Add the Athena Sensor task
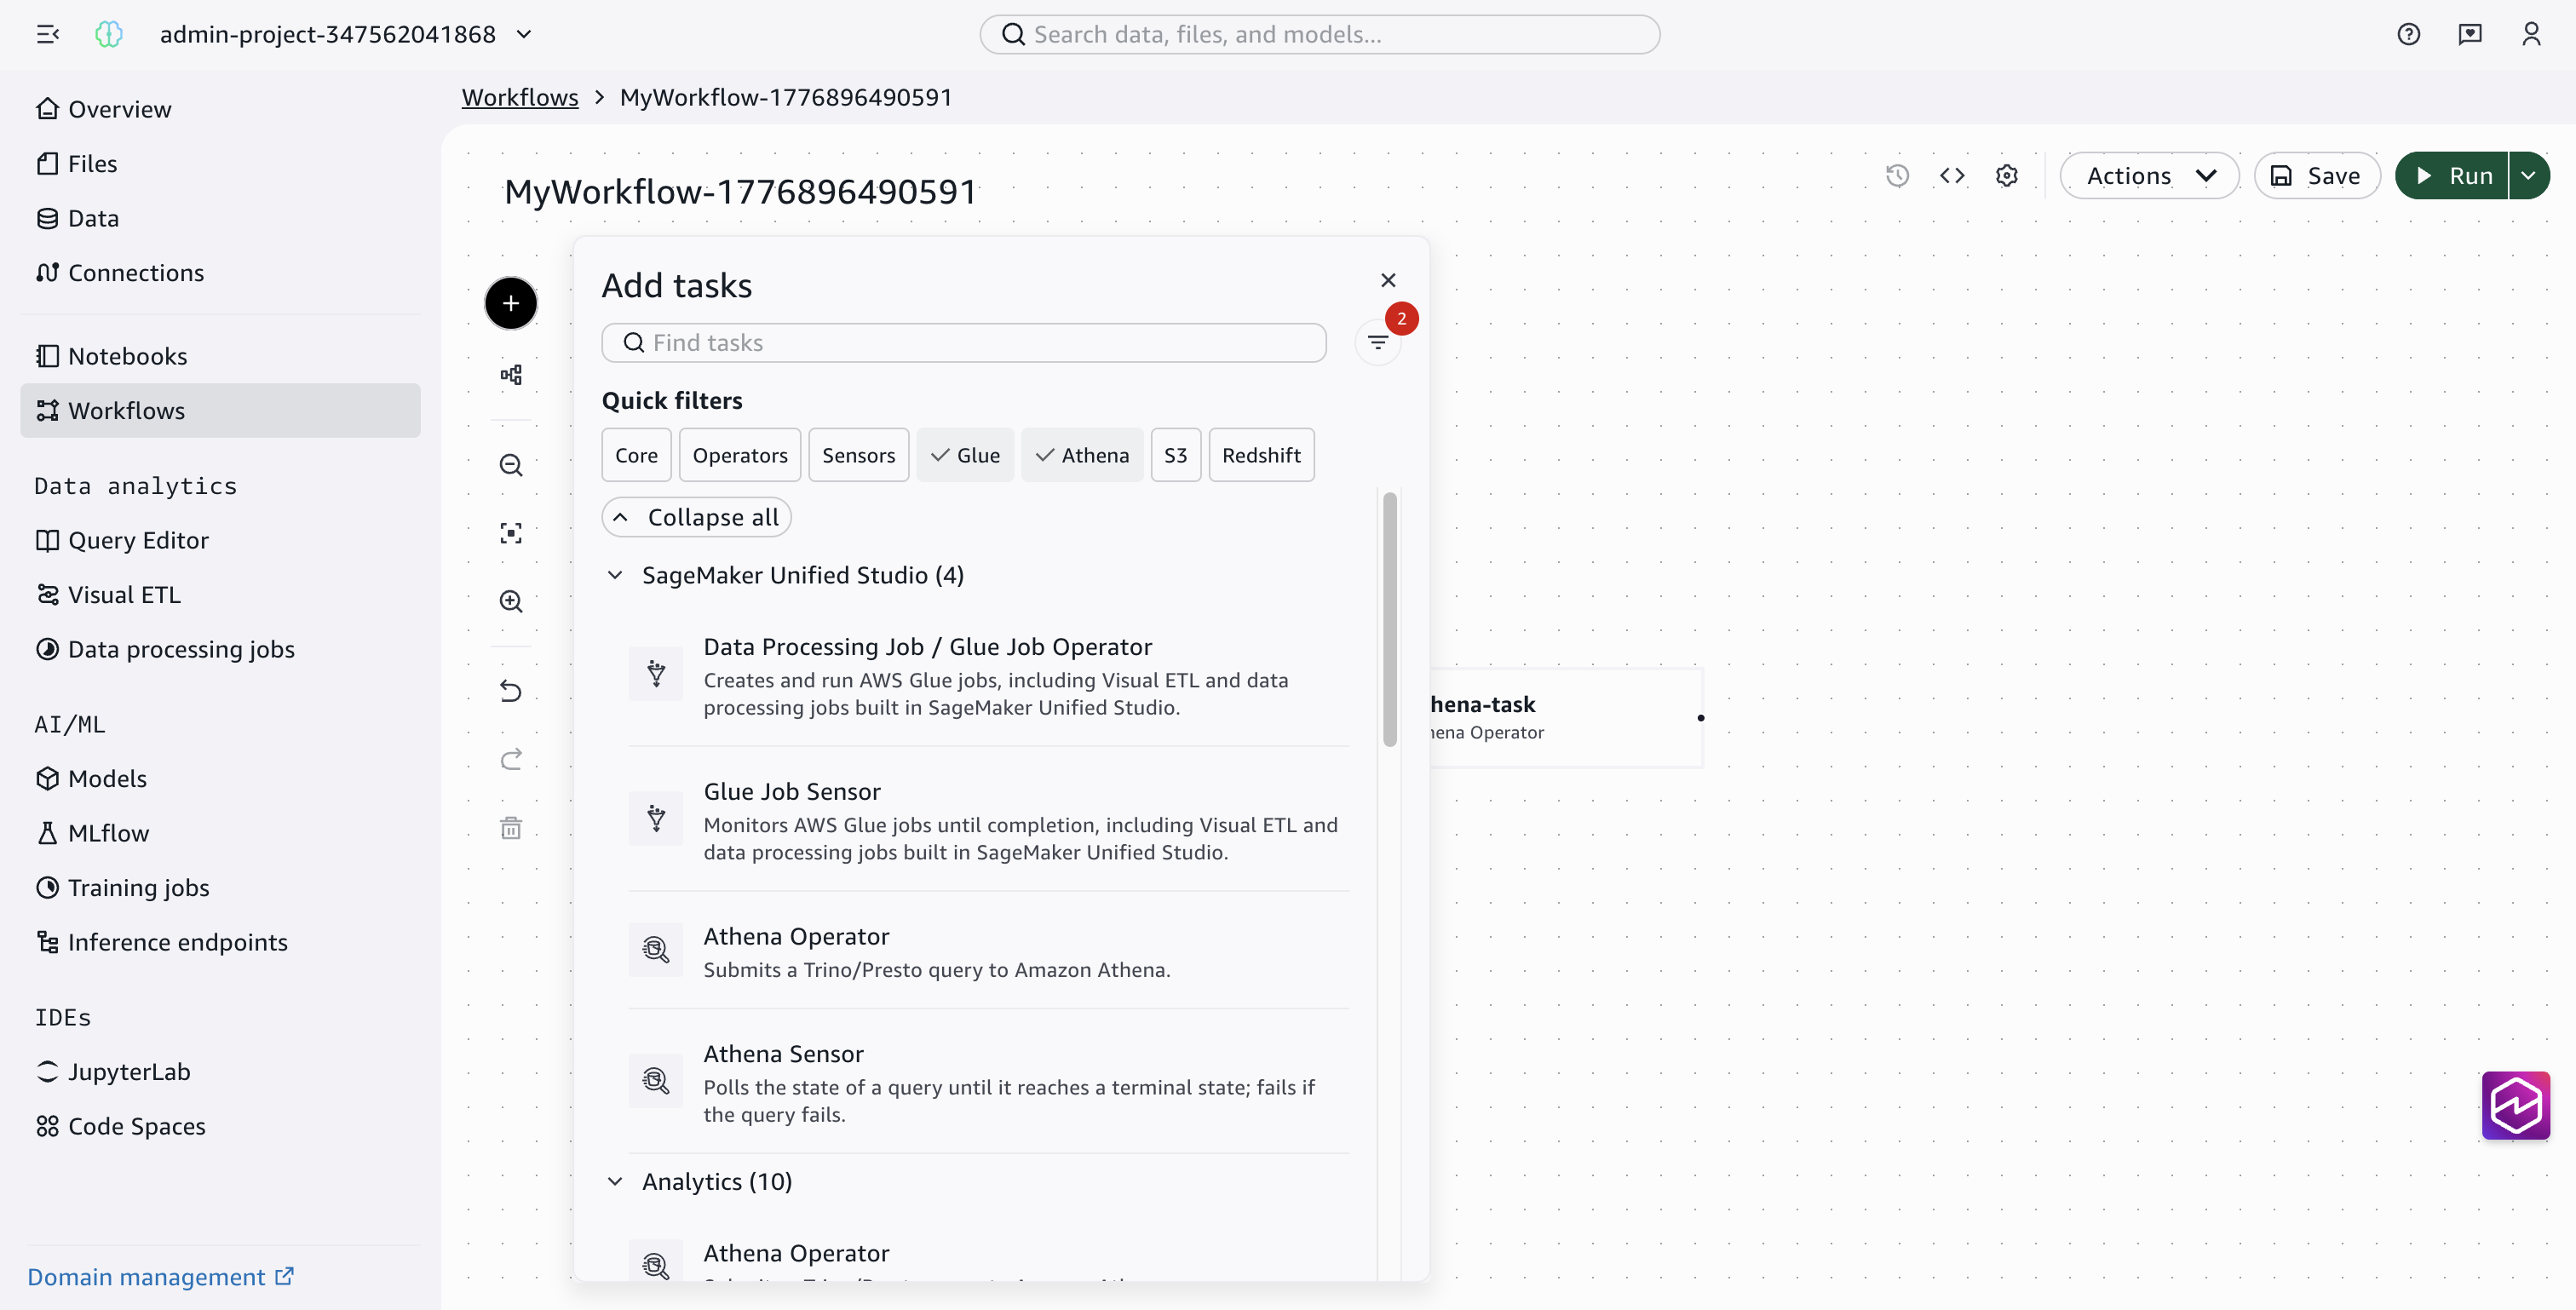Screen dimensions: 2576x1310 click(x=988, y=1082)
